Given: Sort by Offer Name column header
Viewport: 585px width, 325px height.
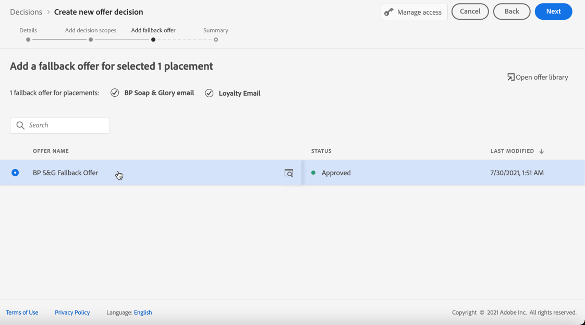Looking at the screenshot, I should 51,151.
